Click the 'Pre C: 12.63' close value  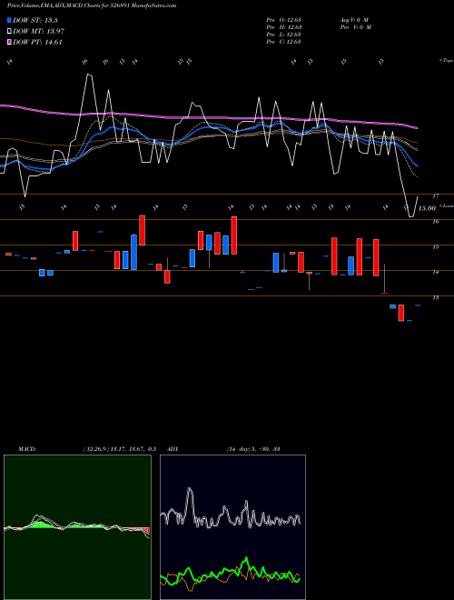[284, 42]
